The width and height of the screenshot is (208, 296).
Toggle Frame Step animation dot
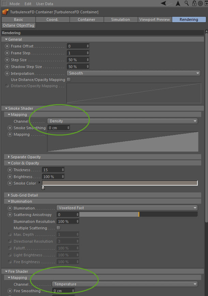click(7, 53)
